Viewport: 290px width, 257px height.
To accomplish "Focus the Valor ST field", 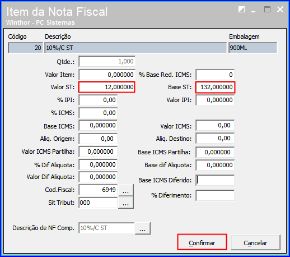I will (107, 87).
